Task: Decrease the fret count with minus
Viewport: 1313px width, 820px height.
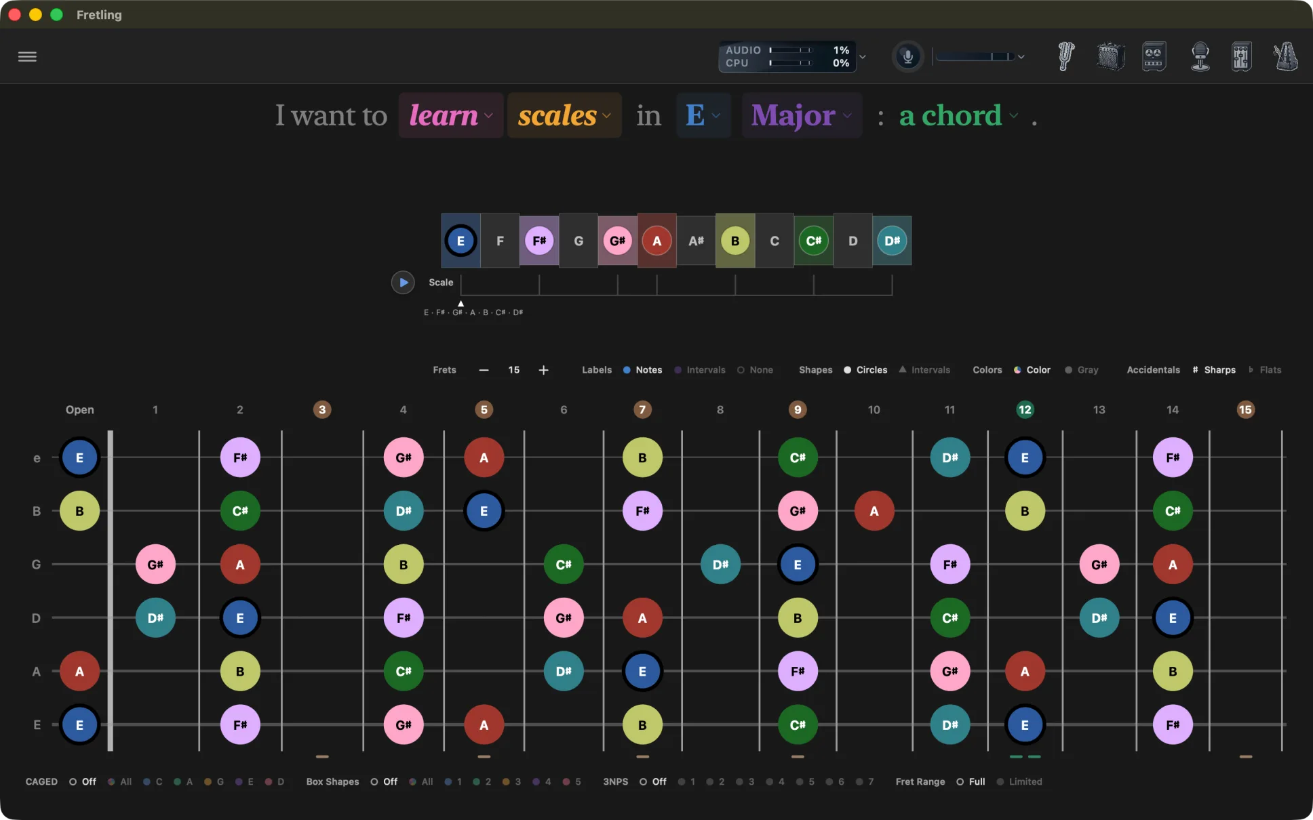Action: [484, 370]
